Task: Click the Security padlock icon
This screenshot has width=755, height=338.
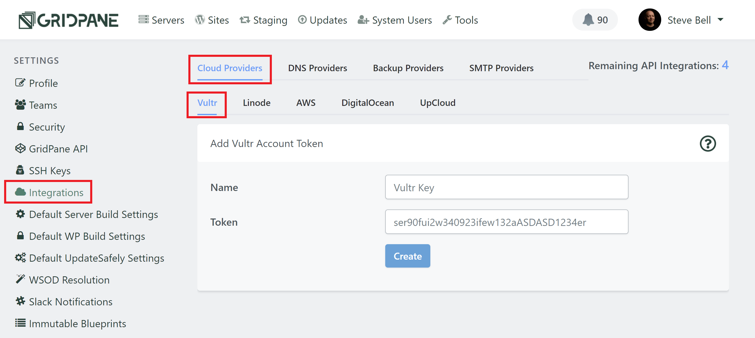Action: coord(20,126)
